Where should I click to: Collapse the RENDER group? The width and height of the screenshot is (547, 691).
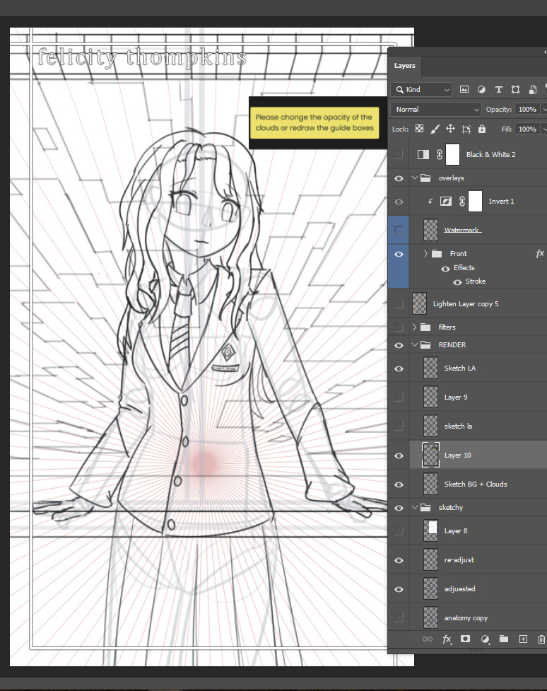coord(414,344)
